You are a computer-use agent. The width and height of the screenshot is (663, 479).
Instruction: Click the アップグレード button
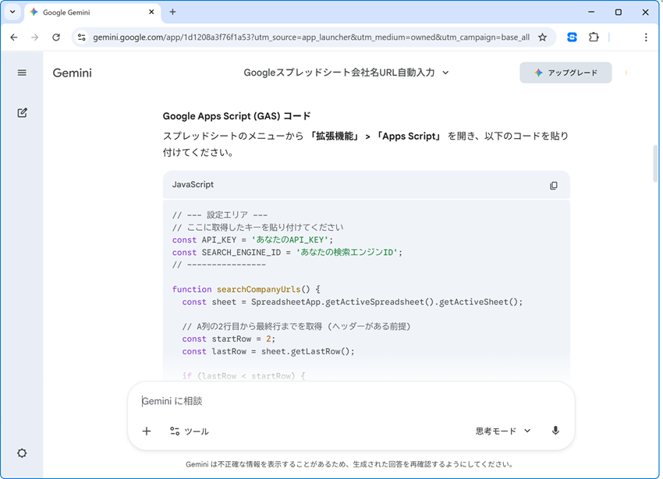point(565,72)
